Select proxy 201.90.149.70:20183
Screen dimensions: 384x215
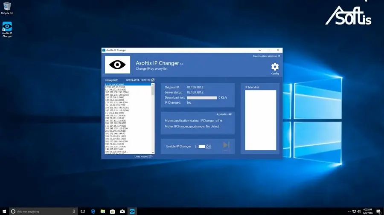coord(116,131)
